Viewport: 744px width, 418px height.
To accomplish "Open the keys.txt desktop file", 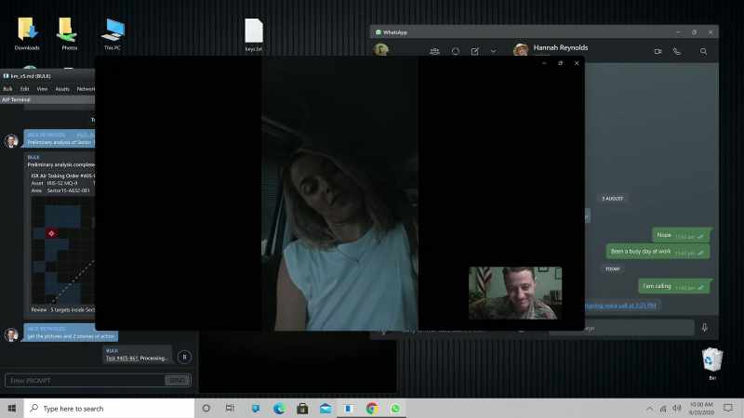I will coord(253,35).
